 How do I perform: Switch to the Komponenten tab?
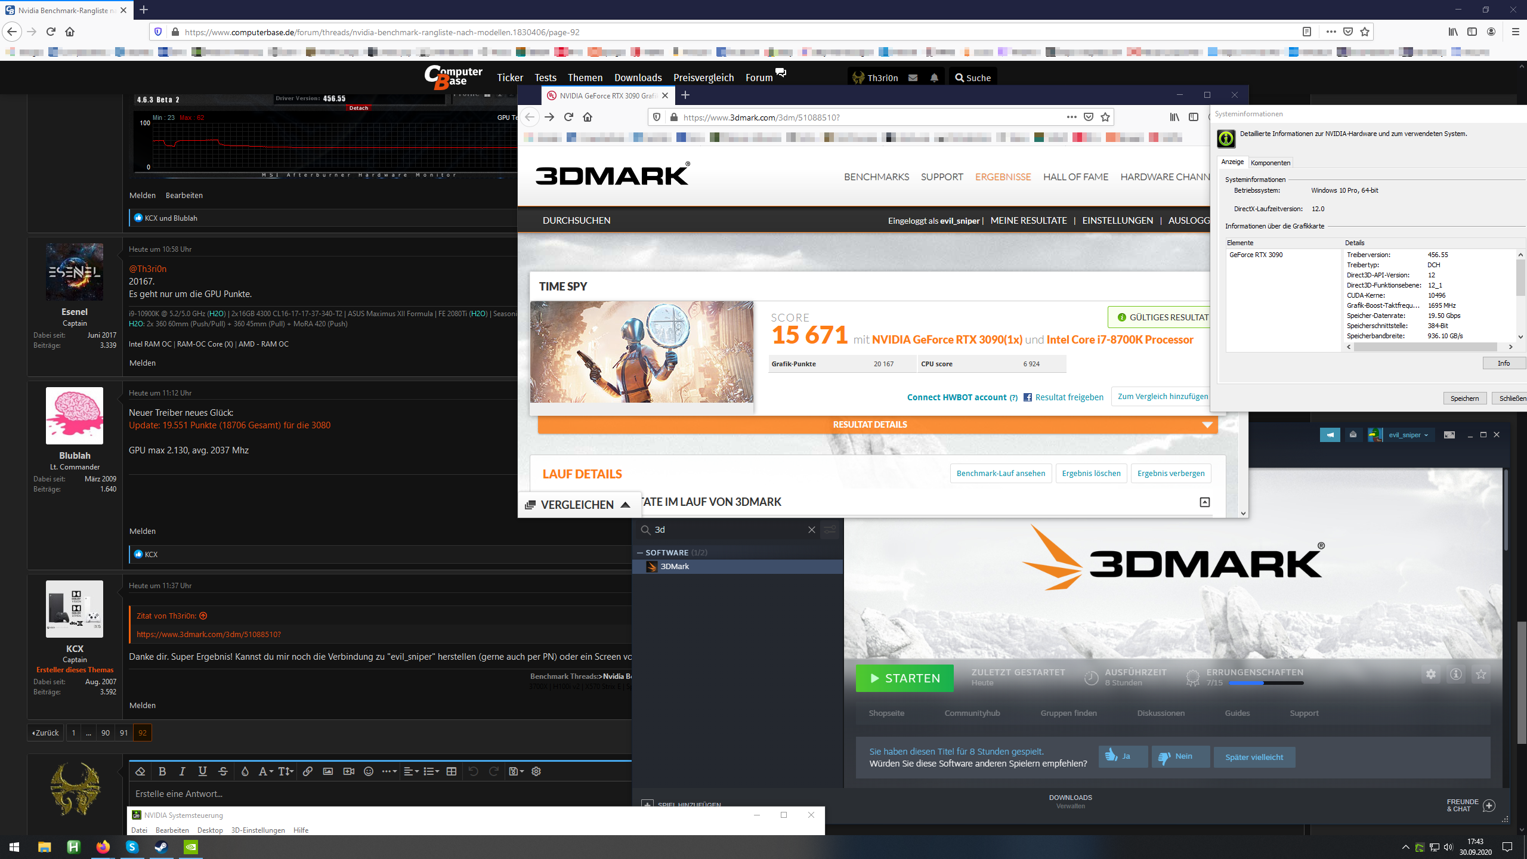(1270, 163)
